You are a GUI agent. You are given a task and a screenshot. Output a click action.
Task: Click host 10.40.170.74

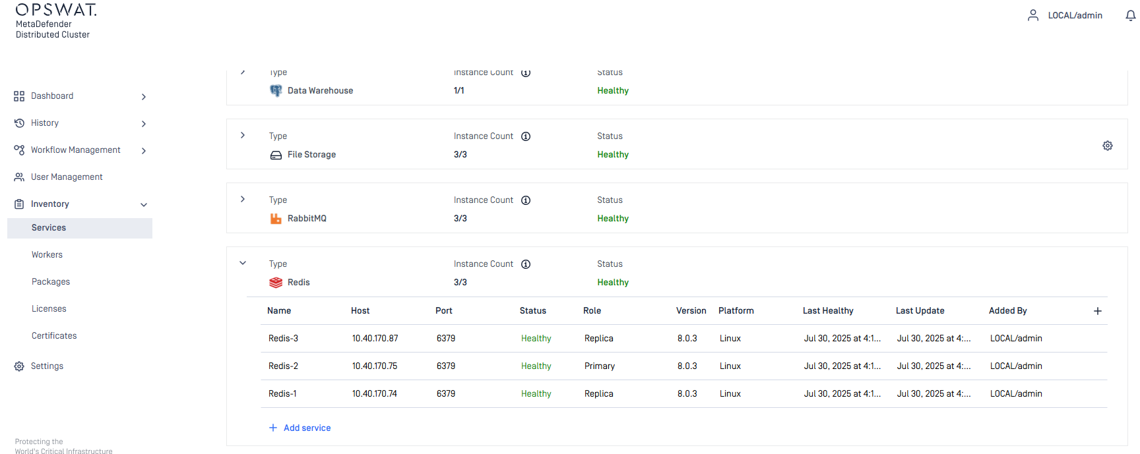click(375, 394)
